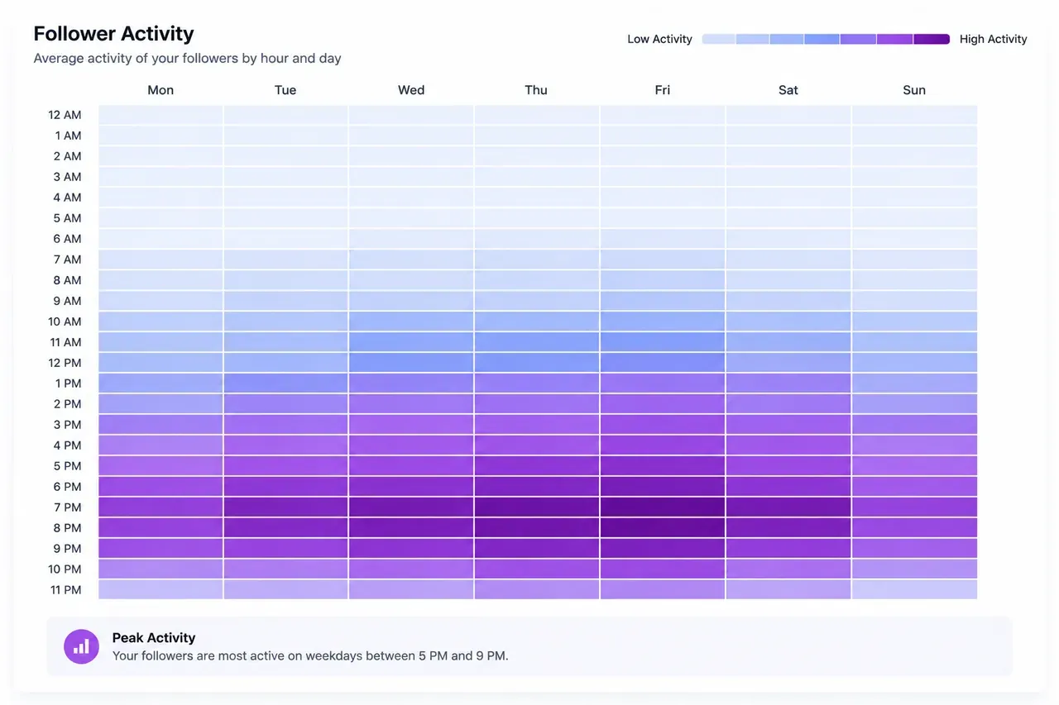
Task: Select the Monday 8 PM heatmap cell
Action: 161,527
